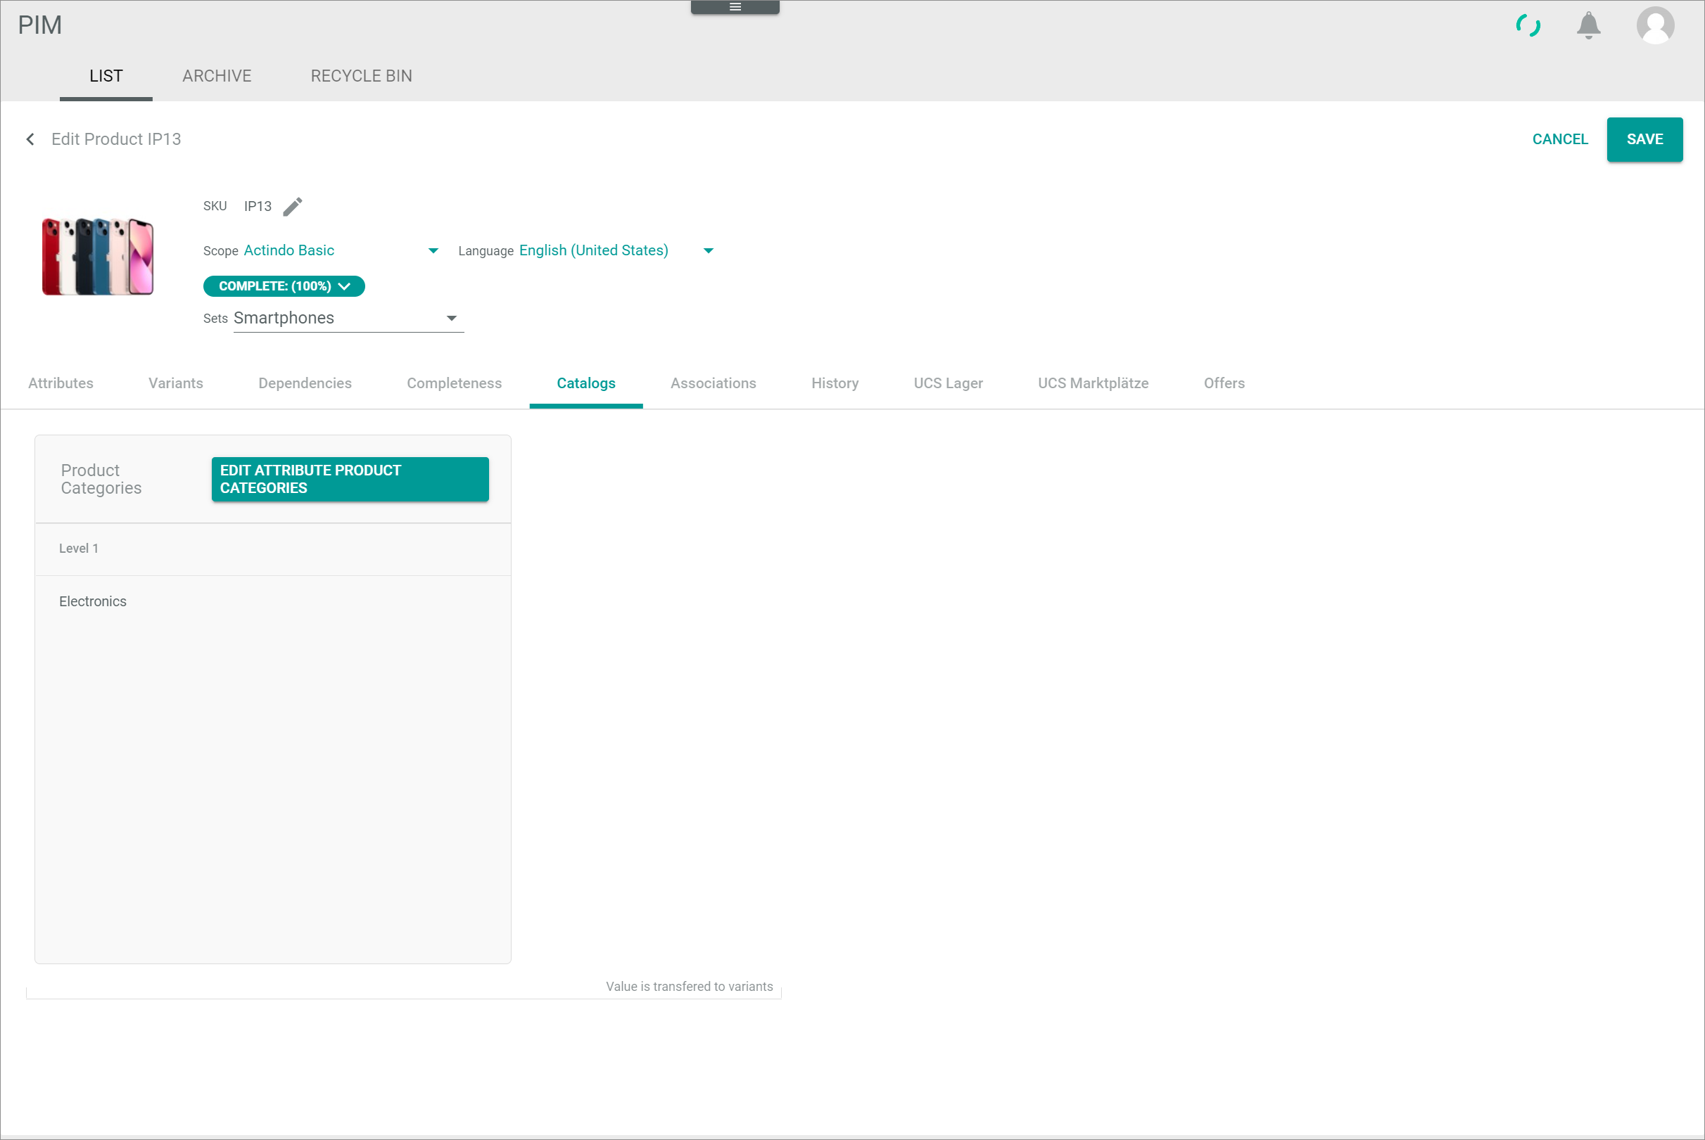
Task: Open the Sets Smartphones dropdown
Action: coord(348,319)
